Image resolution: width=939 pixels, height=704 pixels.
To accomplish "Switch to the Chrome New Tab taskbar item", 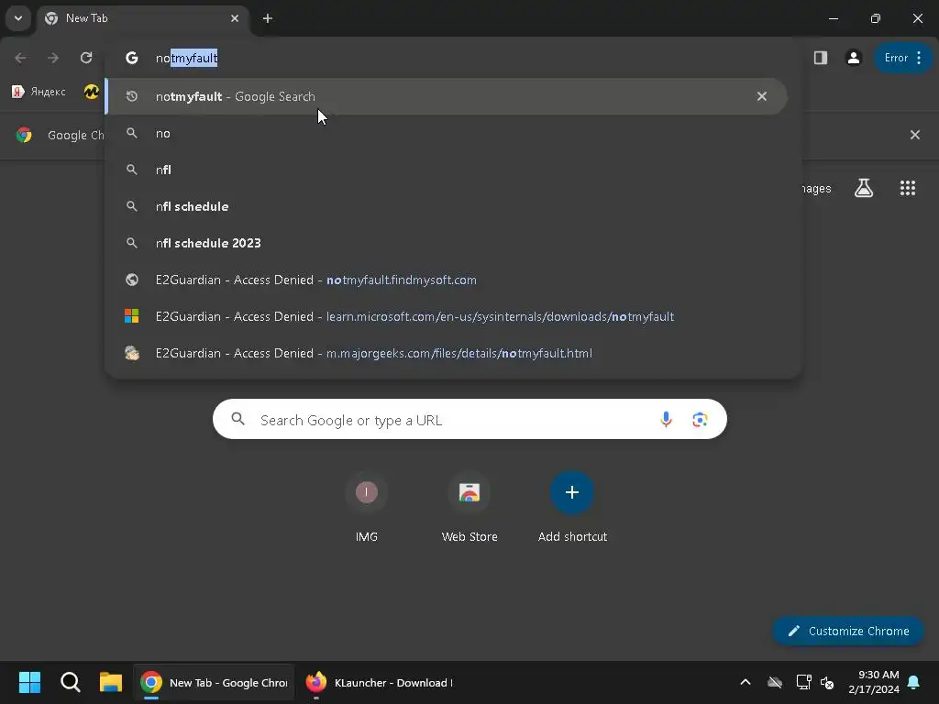I will [214, 682].
